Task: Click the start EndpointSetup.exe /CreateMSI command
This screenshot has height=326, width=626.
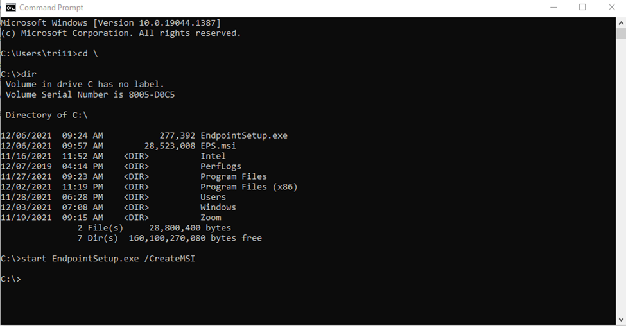Action: click(108, 259)
